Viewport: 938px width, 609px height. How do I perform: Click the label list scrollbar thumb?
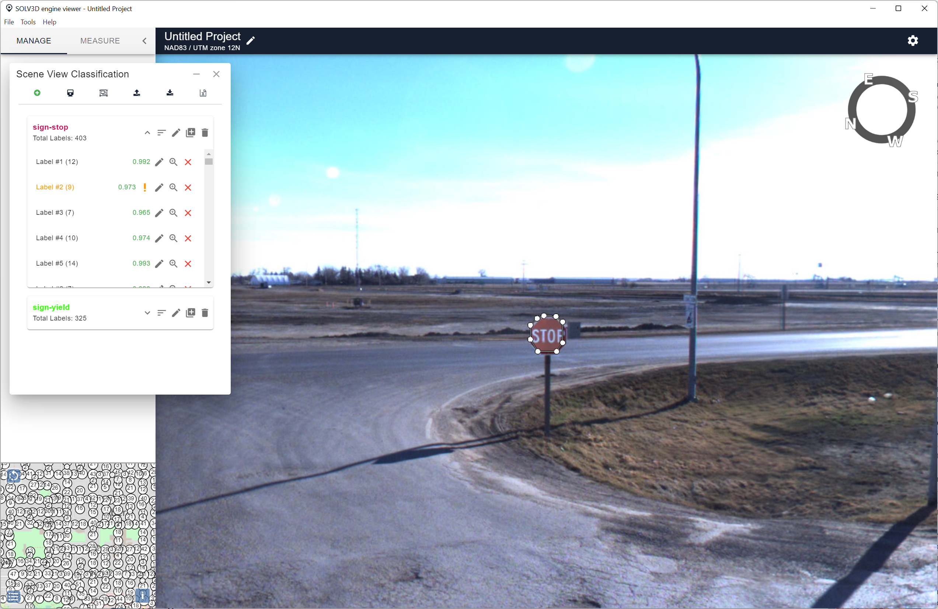209,161
